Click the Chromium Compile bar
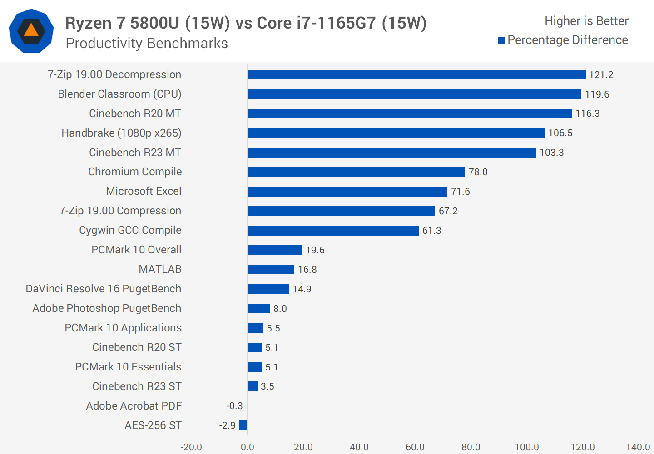Viewport: 654px width, 454px height. pos(356,172)
